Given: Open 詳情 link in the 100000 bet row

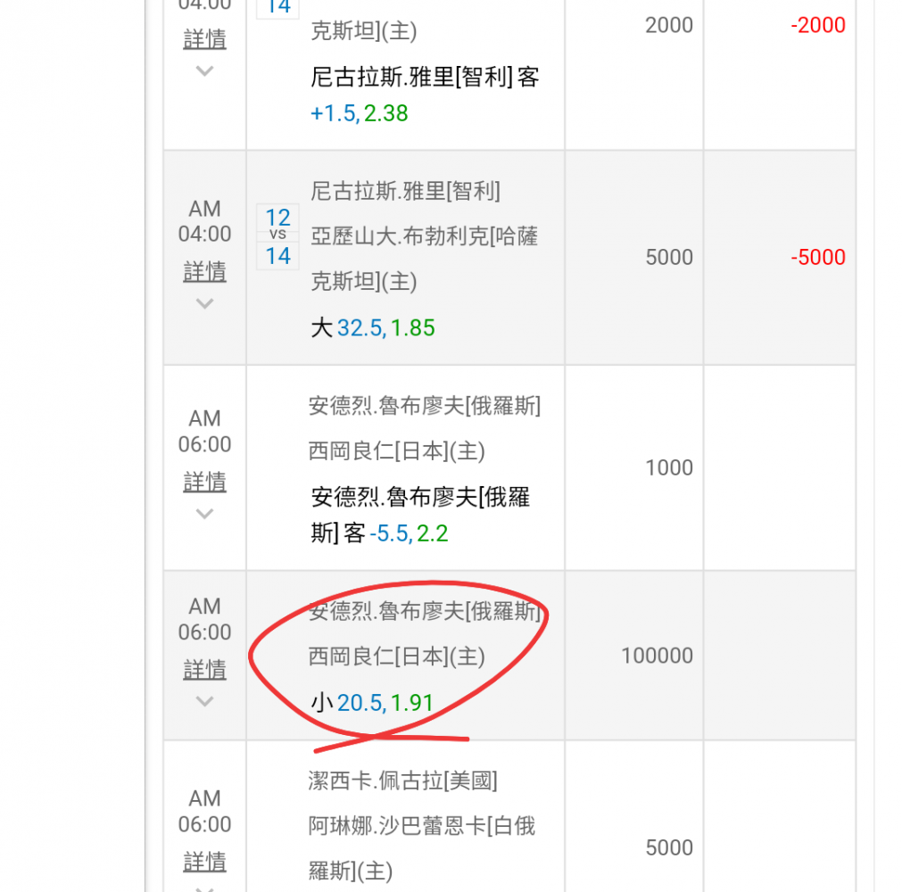Looking at the screenshot, I should pyautogui.click(x=204, y=669).
